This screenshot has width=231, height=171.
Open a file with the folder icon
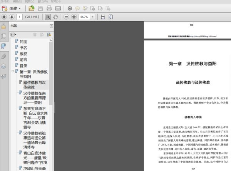(x=32, y=8)
